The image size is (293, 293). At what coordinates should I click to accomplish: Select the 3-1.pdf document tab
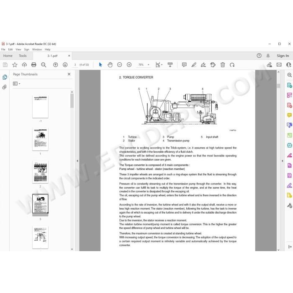click(x=52, y=56)
